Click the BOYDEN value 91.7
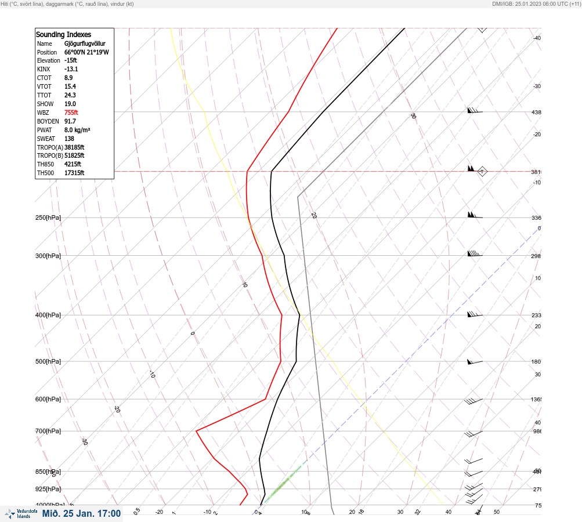This screenshot has width=582, height=522. pyautogui.click(x=70, y=121)
